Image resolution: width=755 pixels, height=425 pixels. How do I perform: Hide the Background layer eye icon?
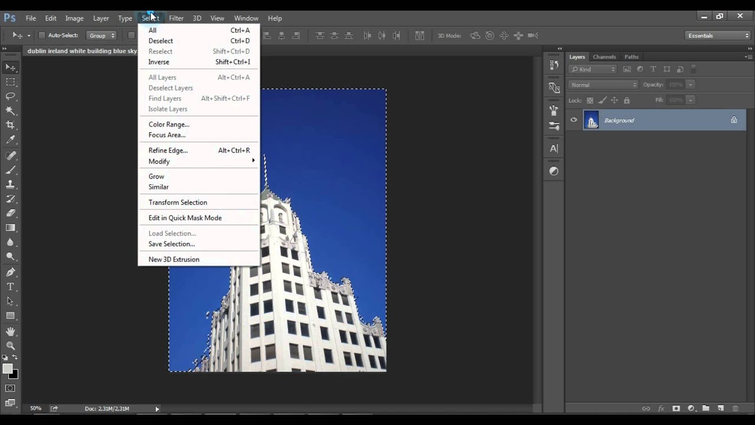[x=573, y=120]
